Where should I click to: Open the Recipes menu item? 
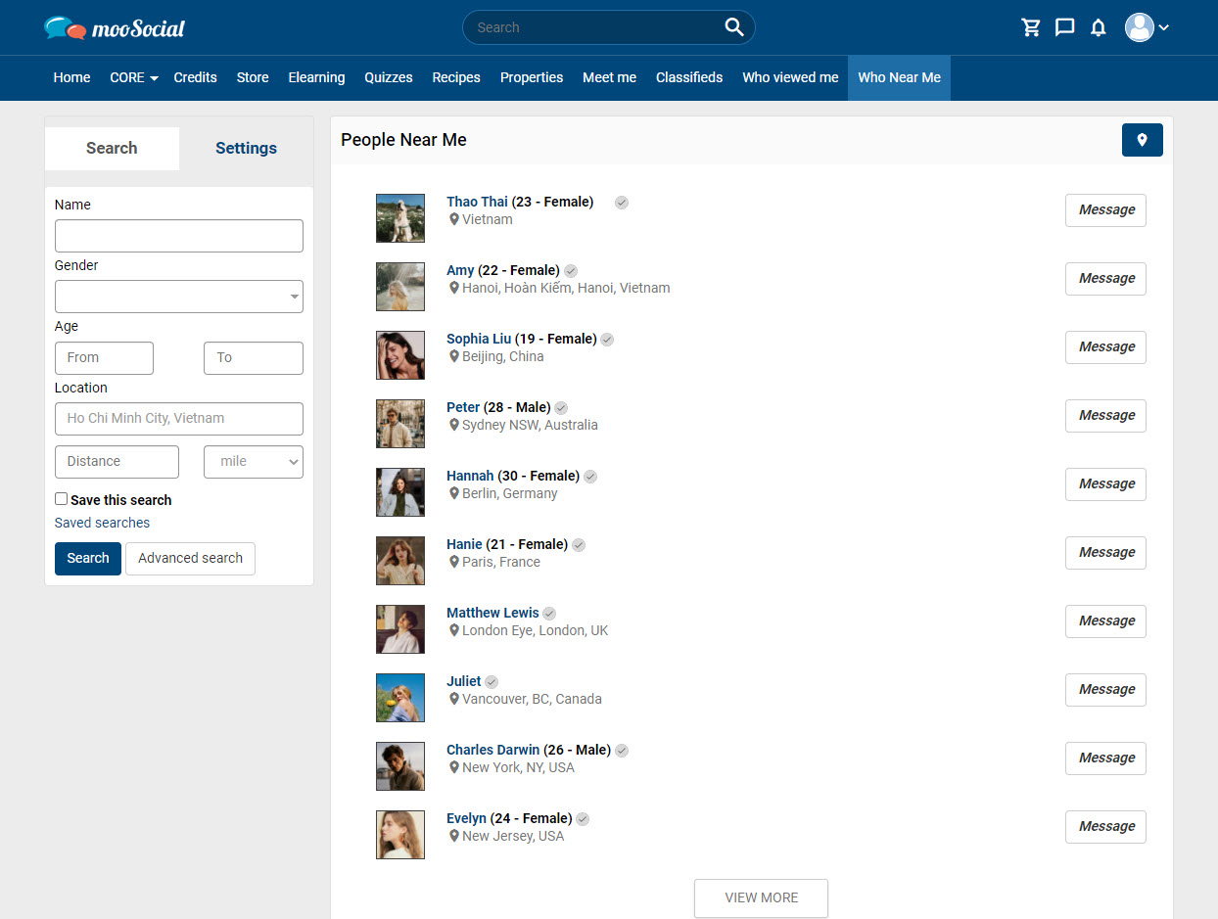tap(456, 77)
